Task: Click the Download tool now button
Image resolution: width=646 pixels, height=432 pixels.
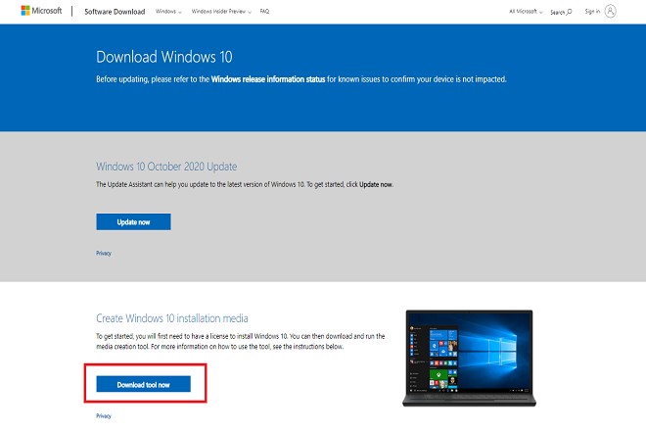Action: tap(143, 384)
